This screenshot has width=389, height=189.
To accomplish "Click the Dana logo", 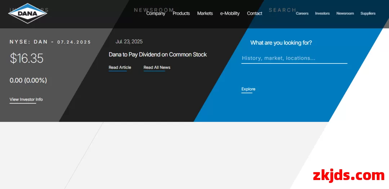I will pyautogui.click(x=27, y=13).
